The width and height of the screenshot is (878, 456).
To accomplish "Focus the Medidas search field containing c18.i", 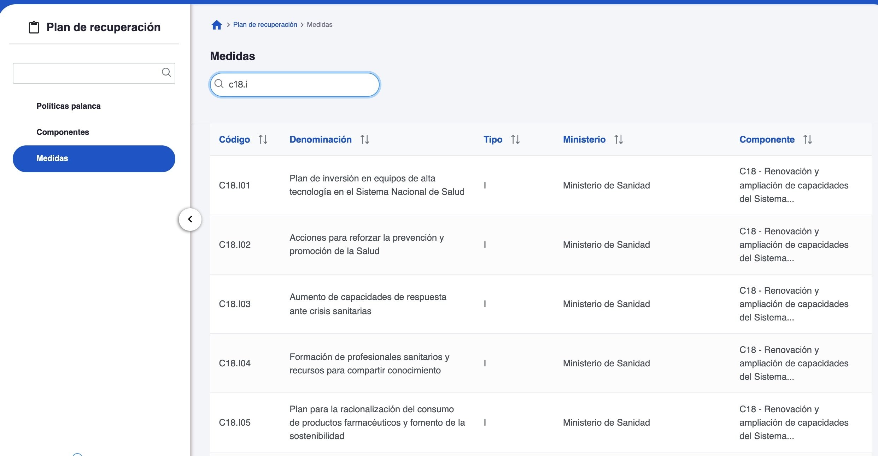I will coord(300,85).
